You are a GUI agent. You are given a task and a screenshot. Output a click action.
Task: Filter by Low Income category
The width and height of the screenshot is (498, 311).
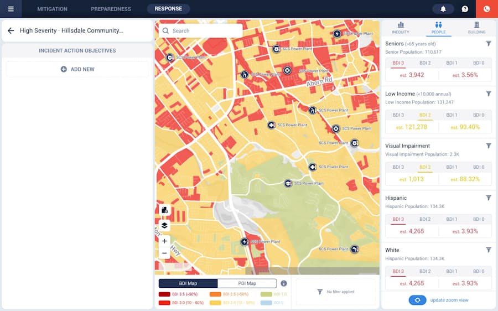pyautogui.click(x=489, y=94)
